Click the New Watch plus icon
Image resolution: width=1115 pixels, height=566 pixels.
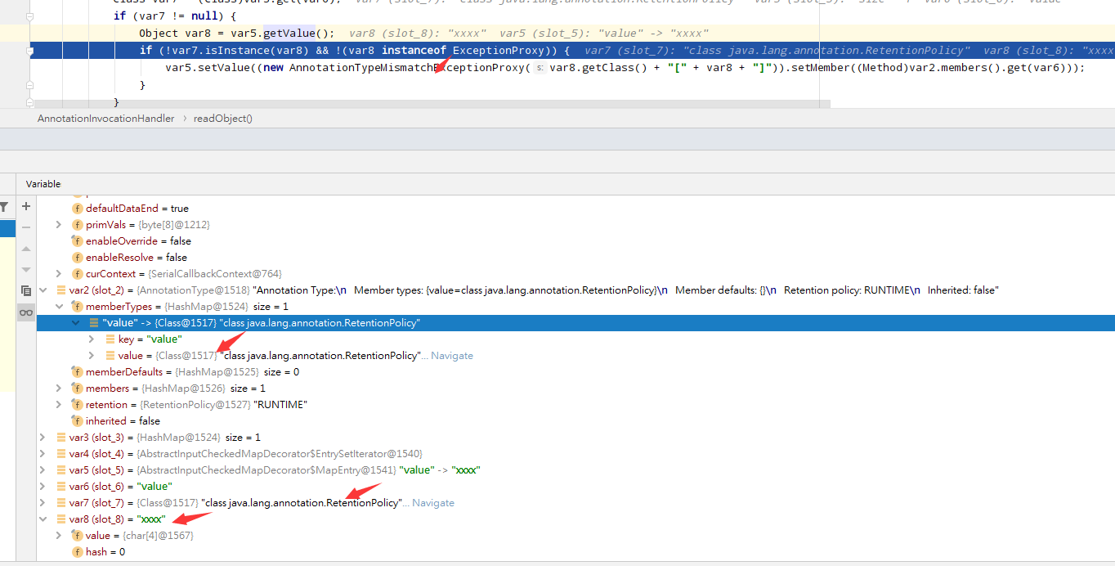[26, 207]
